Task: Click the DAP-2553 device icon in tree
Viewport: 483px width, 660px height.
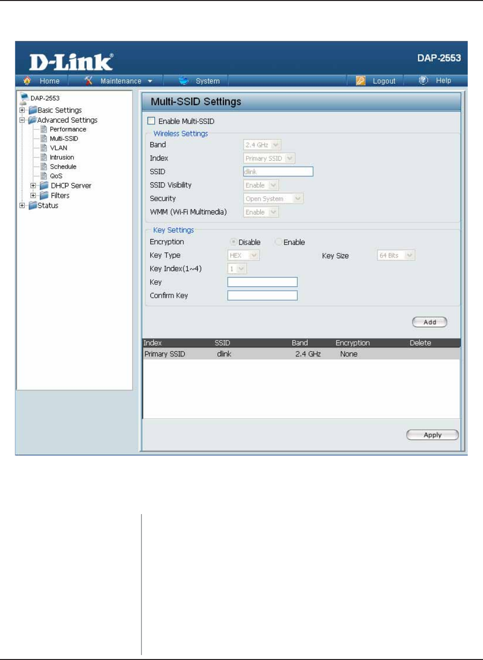Action: tap(24, 99)
